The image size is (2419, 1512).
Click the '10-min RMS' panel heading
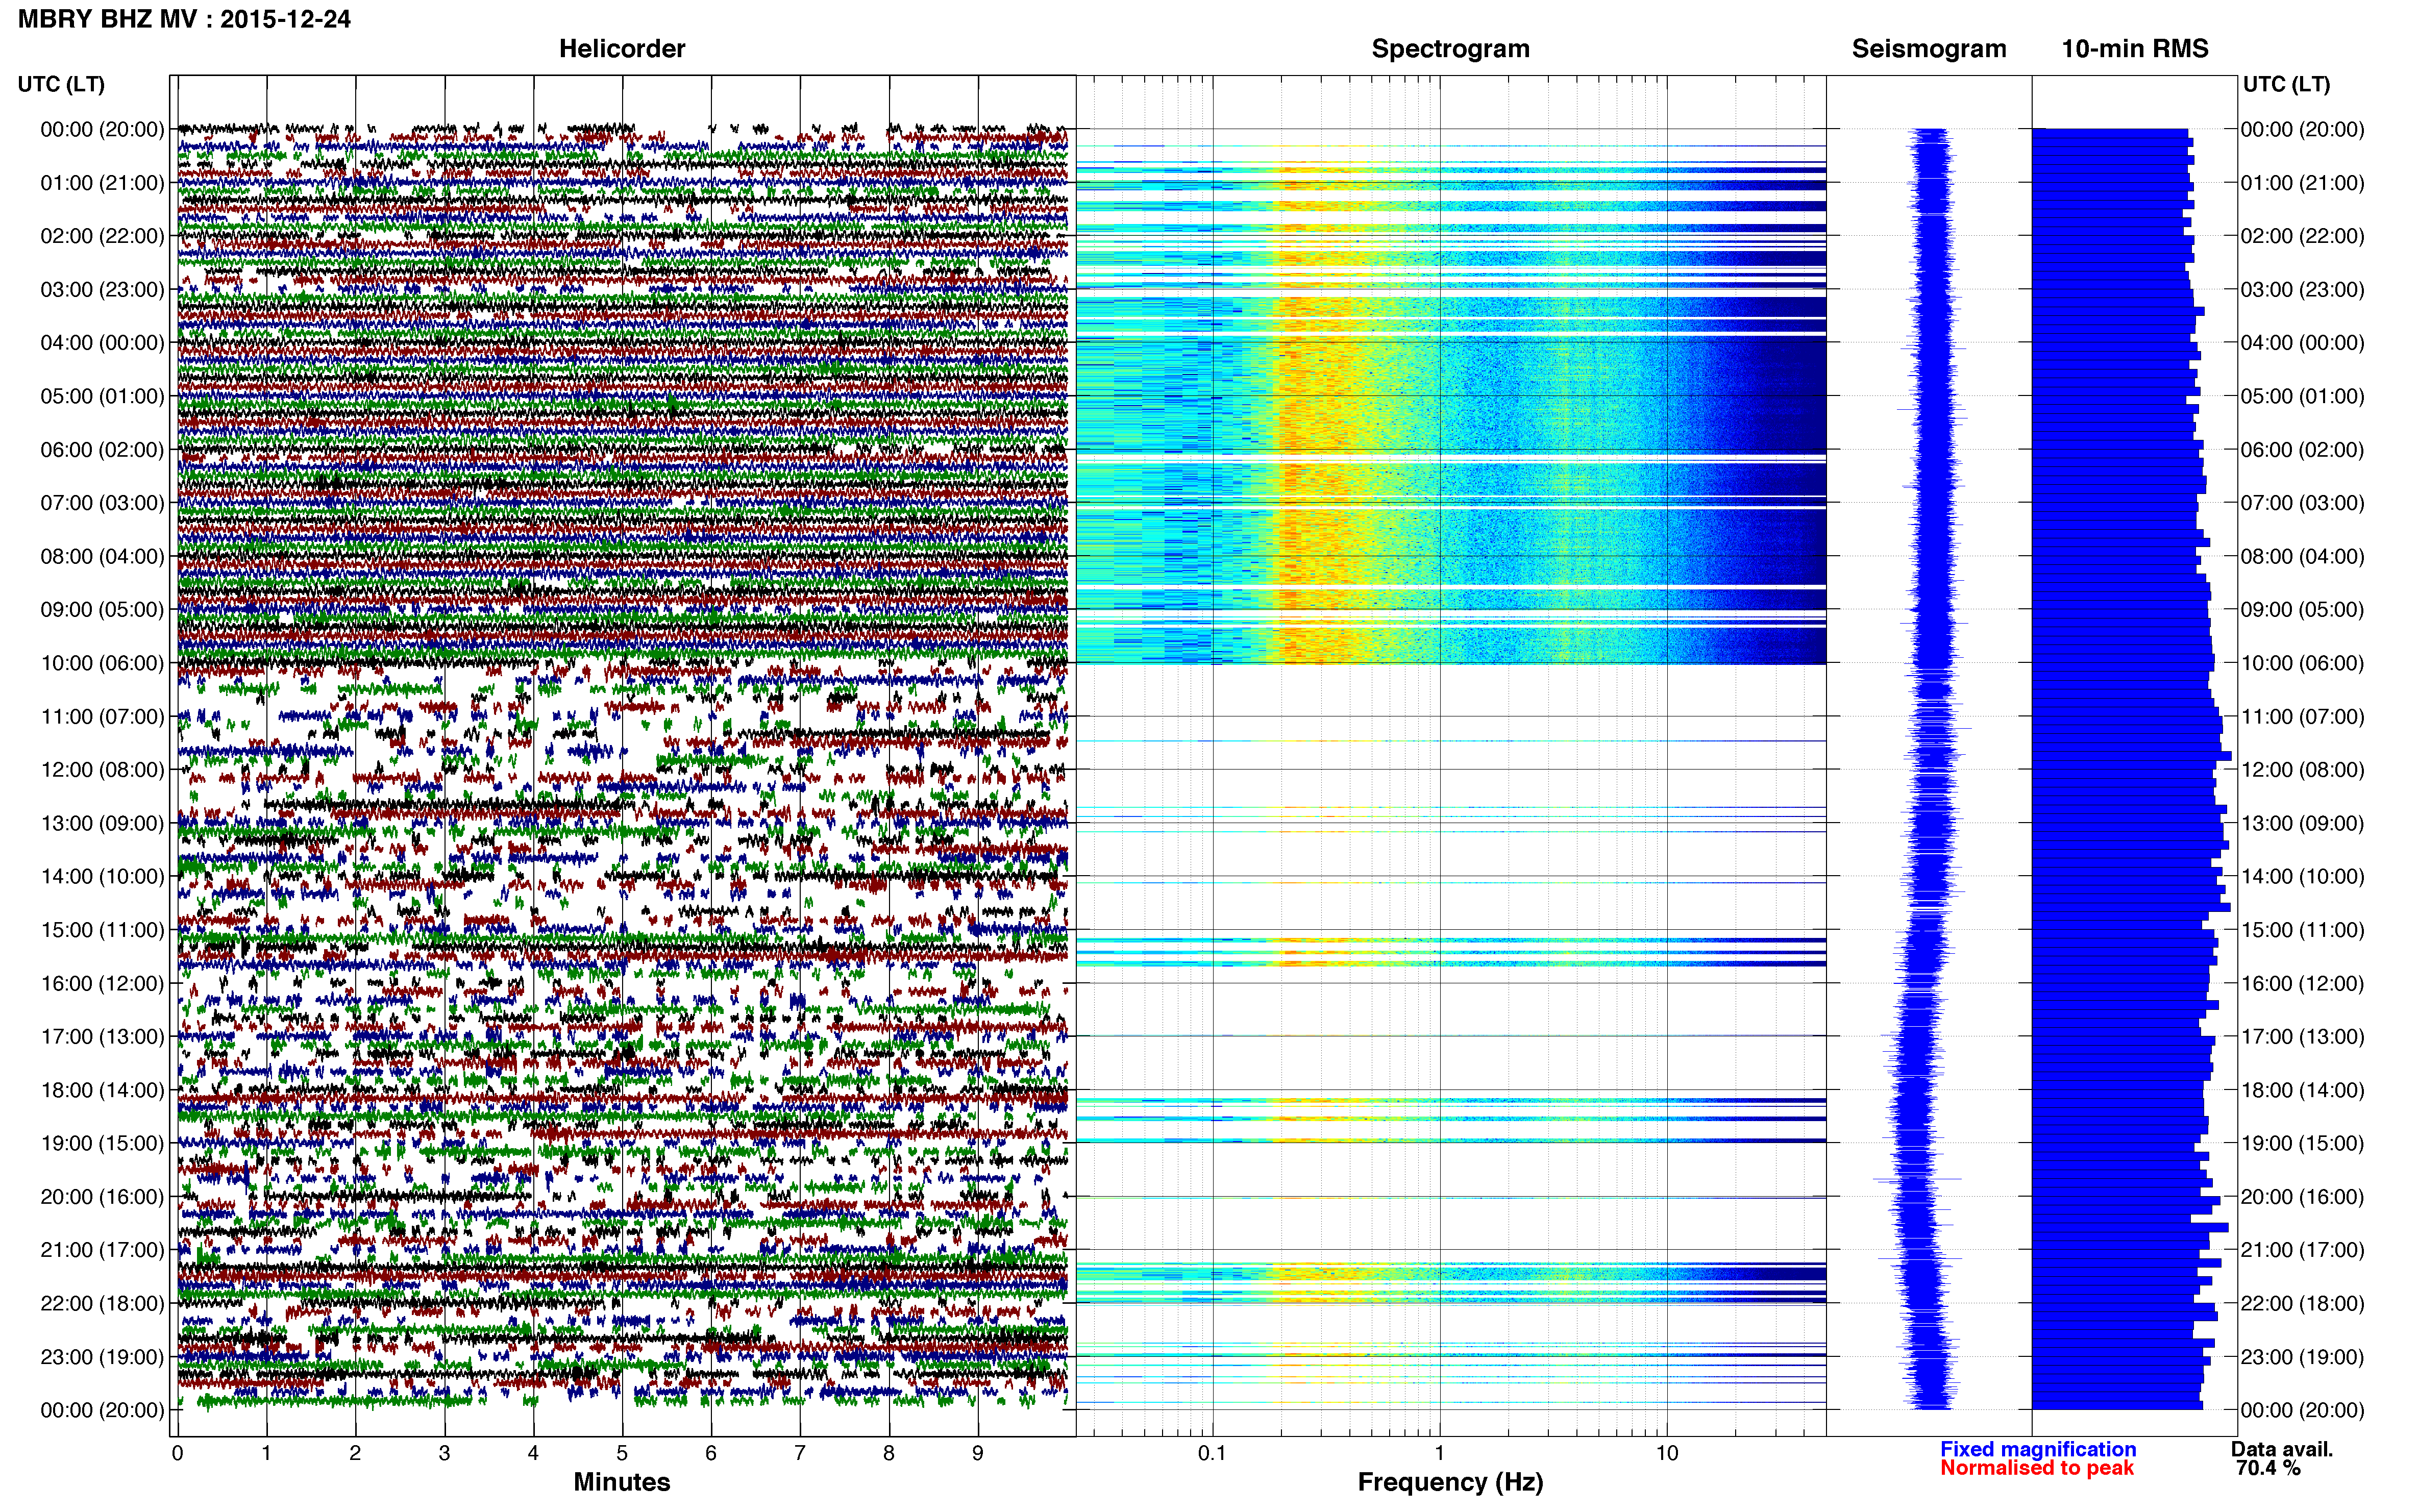click(2135, 49)
